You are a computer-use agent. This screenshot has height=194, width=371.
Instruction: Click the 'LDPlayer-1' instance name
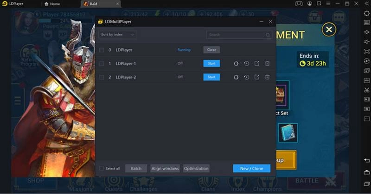pyautogui.click(x=126, y=64)
